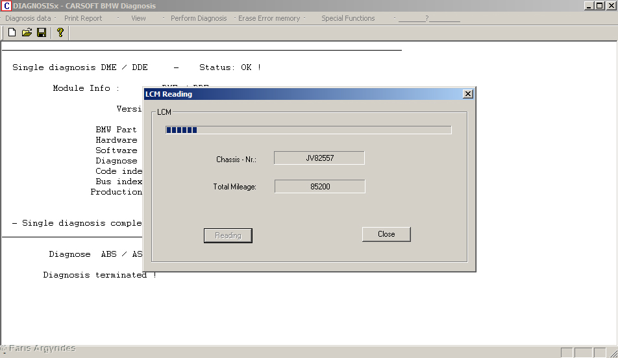Click the 'Chassis - Nr.:' label
The height and width of the screenshot is (358, 618).
point(236,160)
